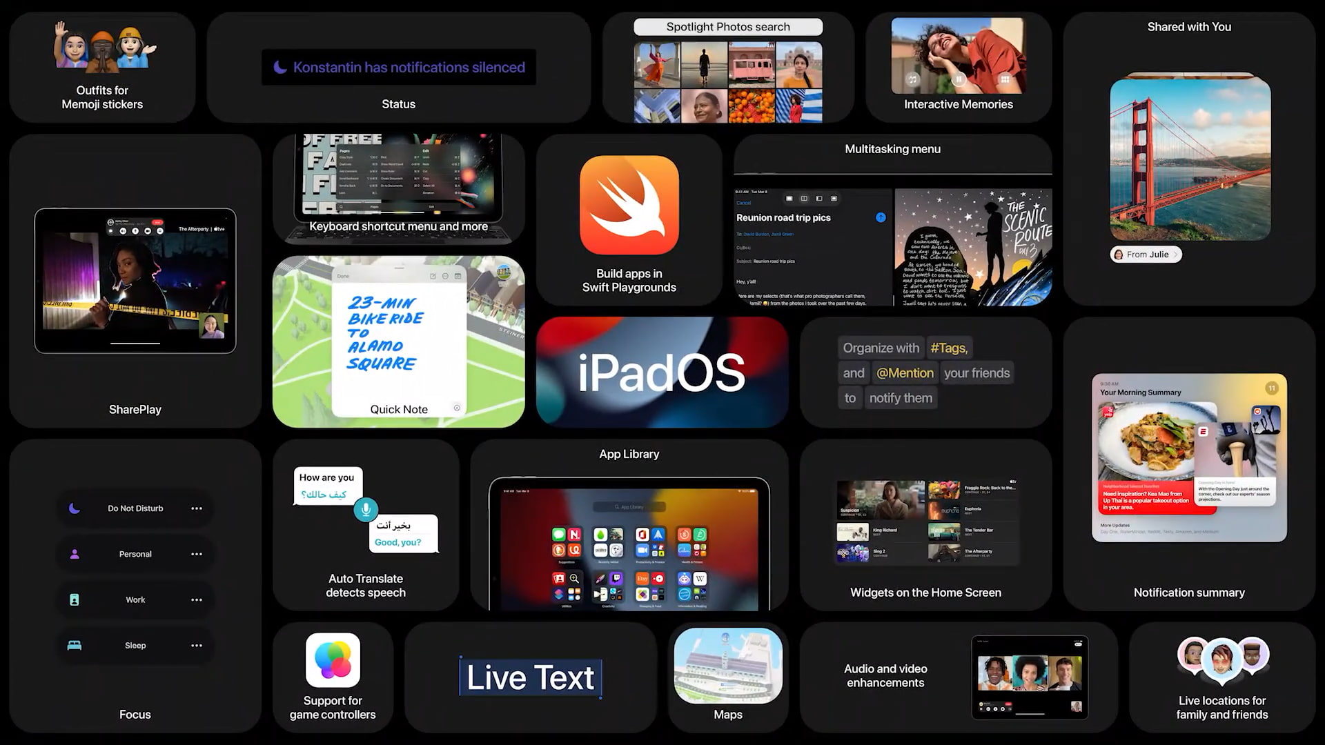The image size is (1325, 745).
Task: Toggle Personal focus mode
Action: 135,553
